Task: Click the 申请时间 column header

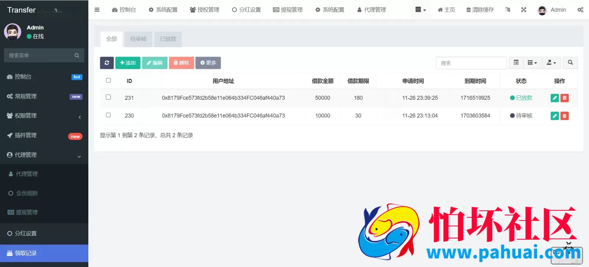Action: 413,81
